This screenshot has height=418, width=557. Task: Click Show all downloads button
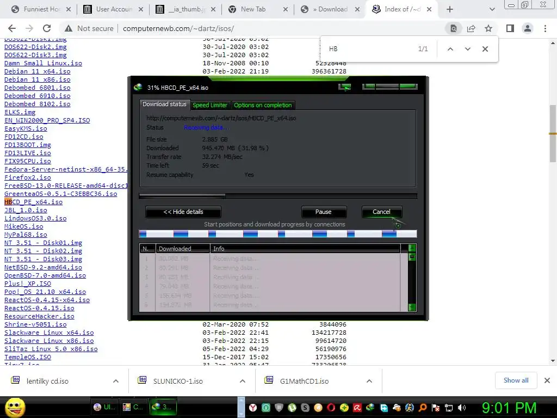516,380
